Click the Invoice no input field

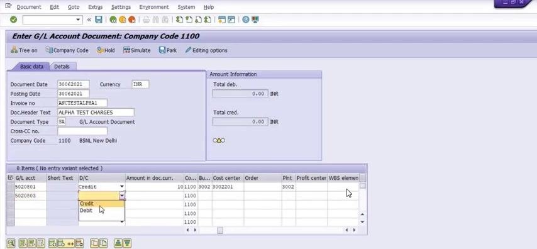pos(82,102)
